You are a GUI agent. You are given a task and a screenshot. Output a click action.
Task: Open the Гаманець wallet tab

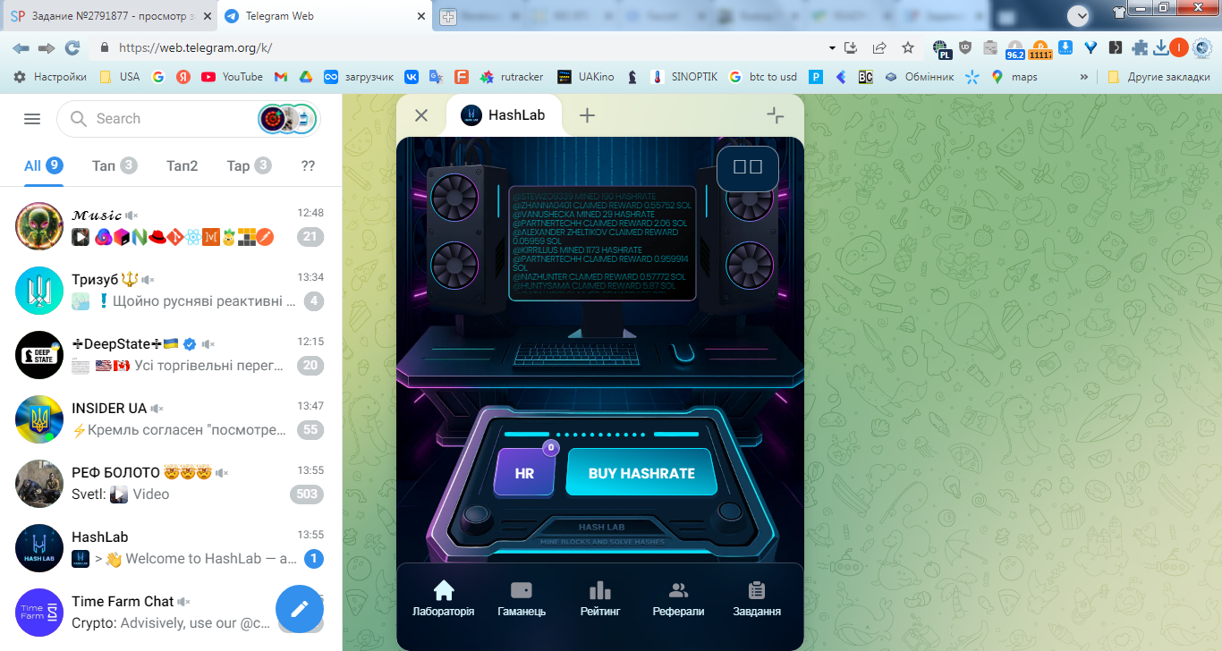[x=522, y=599]
